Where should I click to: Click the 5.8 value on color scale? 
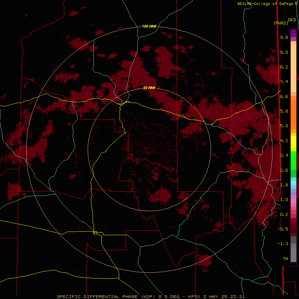point(284,111)
